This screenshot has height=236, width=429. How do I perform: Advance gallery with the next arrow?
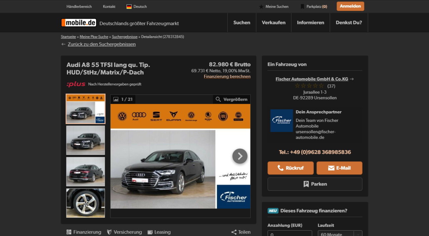(240, 156)
